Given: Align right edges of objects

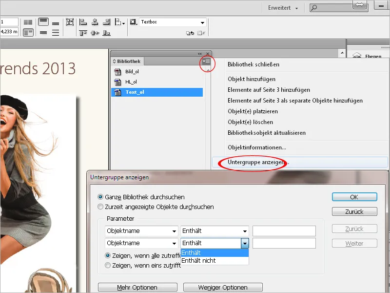Looking at the screenshot, I should (x=106, y=22).
